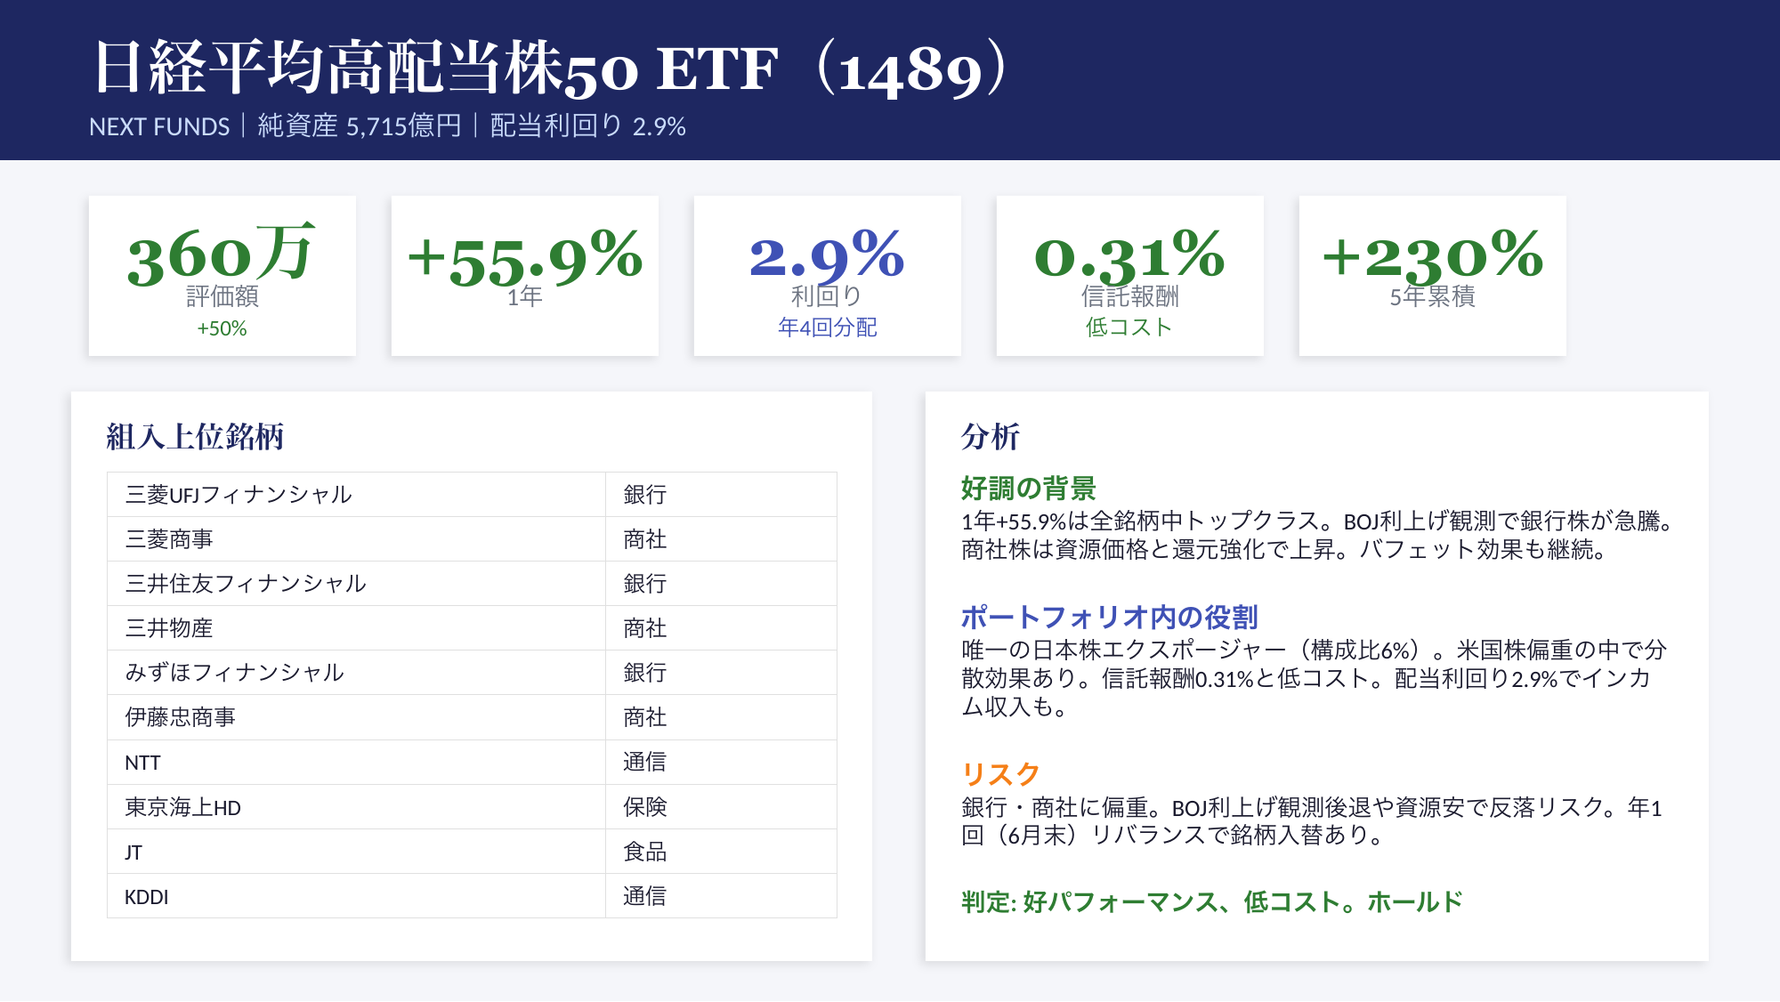Image resolution: width=1780 pixels, height=1002 pixels.
Task: Click the 2.9% 利回り card
Action: [x=828, y=276]
